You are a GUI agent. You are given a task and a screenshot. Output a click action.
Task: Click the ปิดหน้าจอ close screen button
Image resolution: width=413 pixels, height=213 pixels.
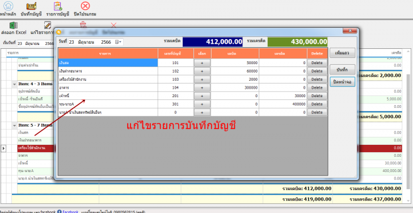pos(343,82)
